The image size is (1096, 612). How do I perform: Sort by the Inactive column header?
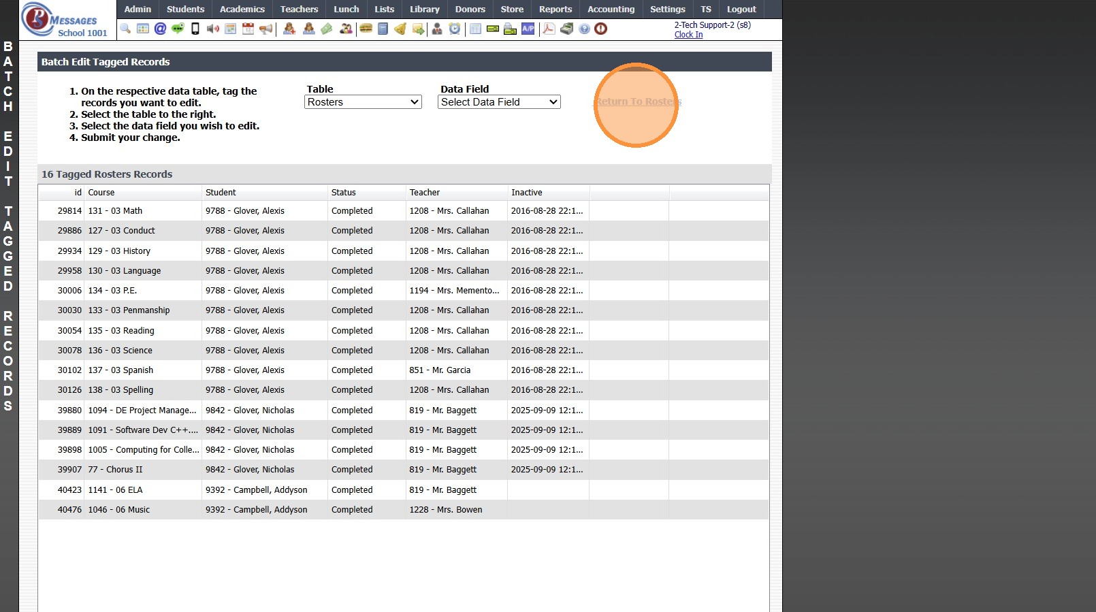click(549, 193)
